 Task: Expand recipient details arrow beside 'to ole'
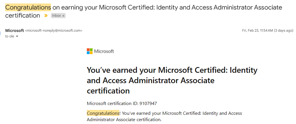17,36
